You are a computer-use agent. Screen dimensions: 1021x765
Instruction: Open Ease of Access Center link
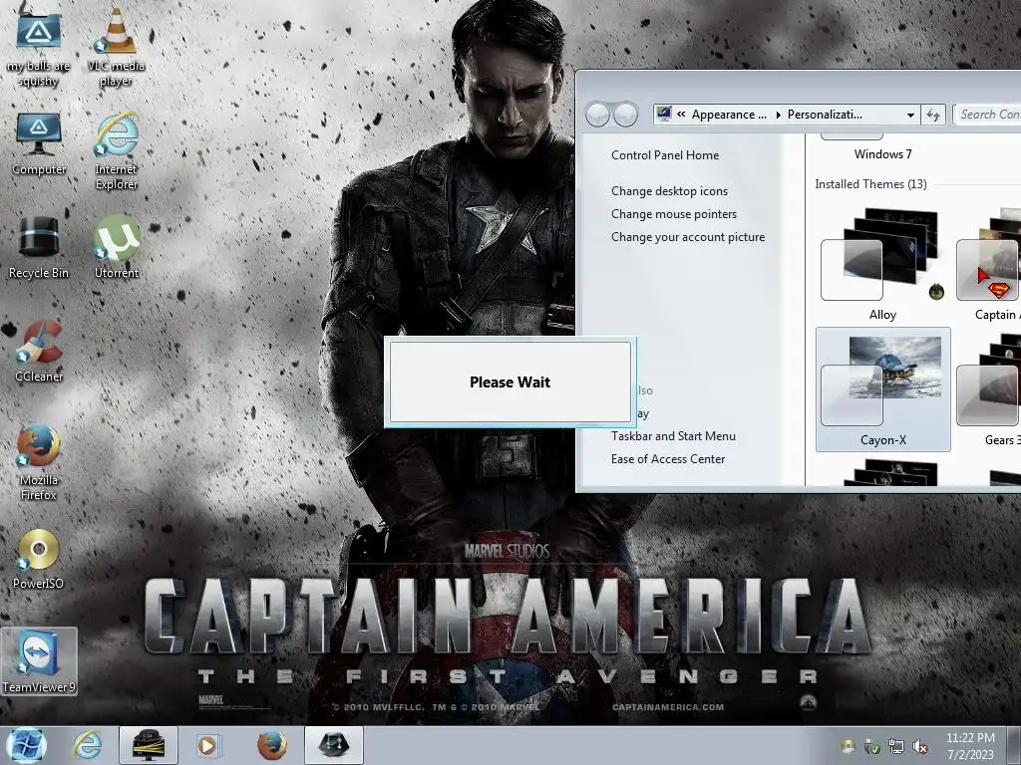[667, 458]
